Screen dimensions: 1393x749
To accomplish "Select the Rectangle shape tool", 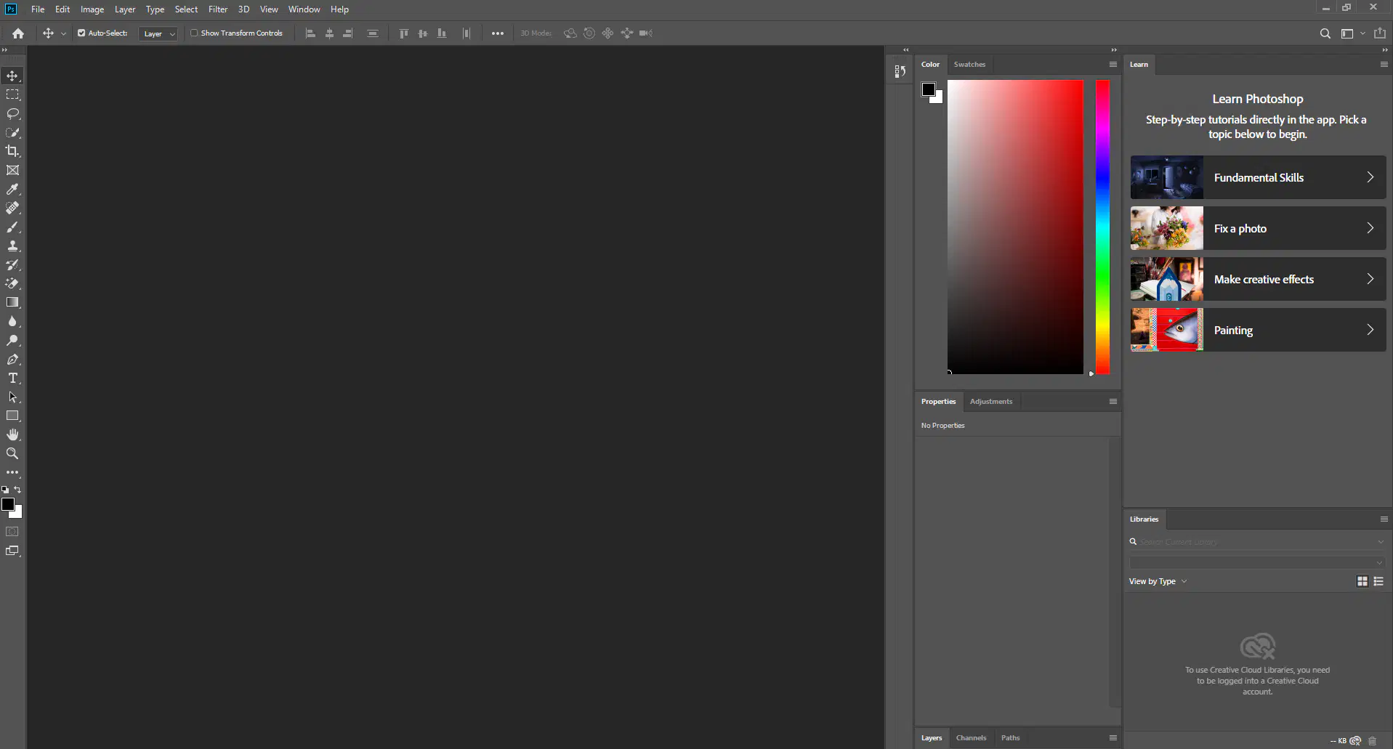I will click(12, 416).
